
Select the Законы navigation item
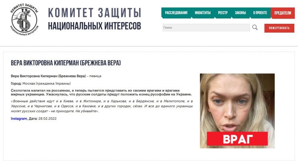pos(240,13)
